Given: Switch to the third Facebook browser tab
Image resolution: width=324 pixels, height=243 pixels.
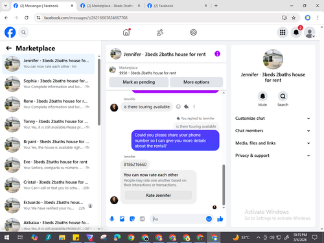Looking at the screenshot, I should click(177, 6).
